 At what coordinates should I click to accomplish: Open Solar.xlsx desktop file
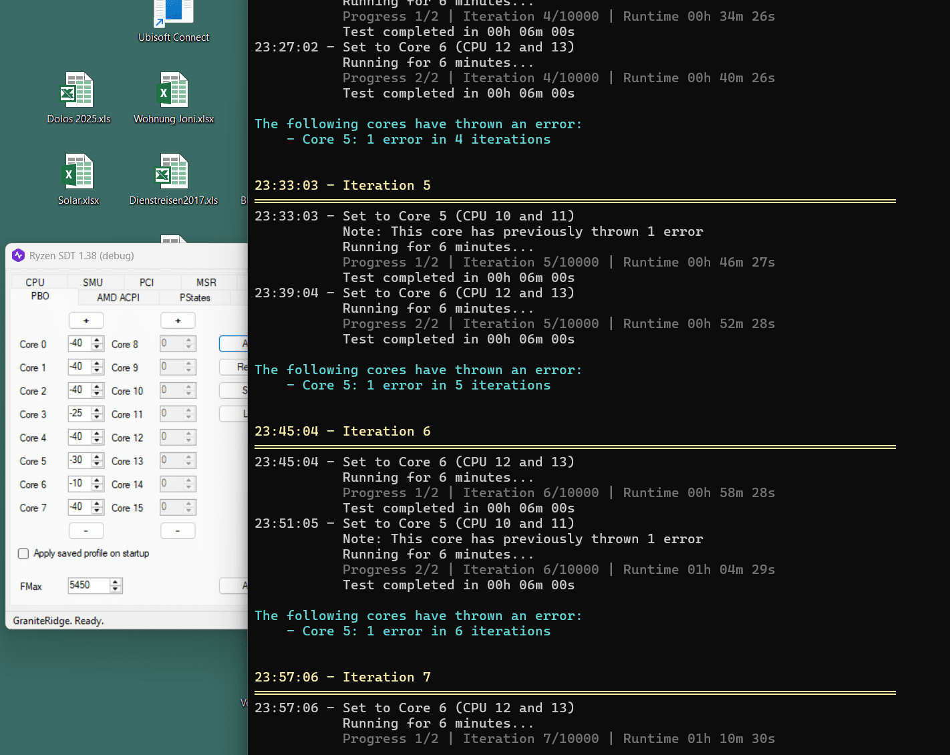pyautogui.click(x=78, y=179)
